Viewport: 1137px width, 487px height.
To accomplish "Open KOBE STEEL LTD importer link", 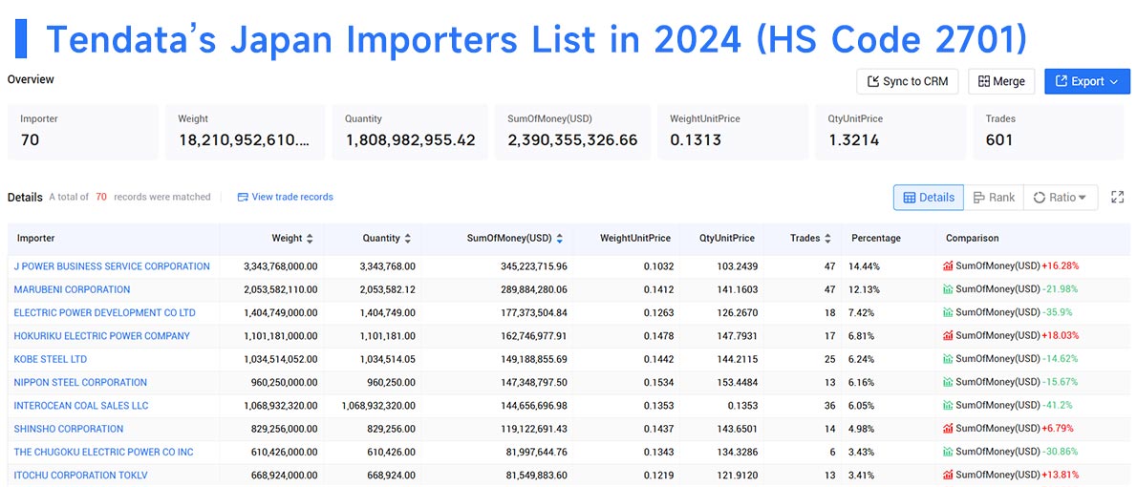I will click(x=50, y=359).
